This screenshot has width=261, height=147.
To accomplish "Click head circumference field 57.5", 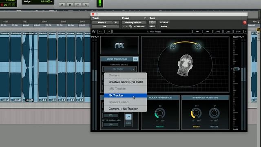I will coord(111,115).
